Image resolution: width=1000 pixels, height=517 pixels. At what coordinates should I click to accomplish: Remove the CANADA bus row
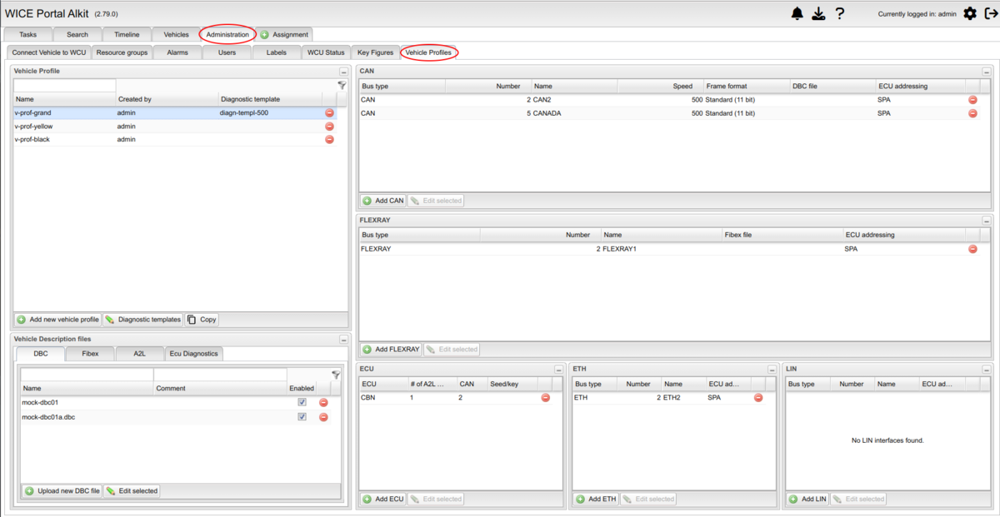972,113
